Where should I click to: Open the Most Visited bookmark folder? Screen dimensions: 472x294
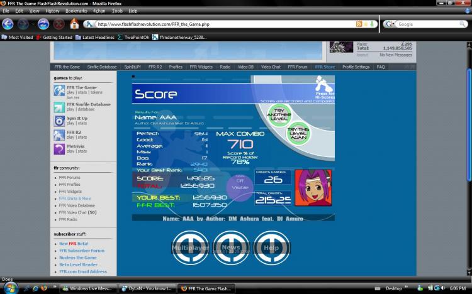click(17, 37)
